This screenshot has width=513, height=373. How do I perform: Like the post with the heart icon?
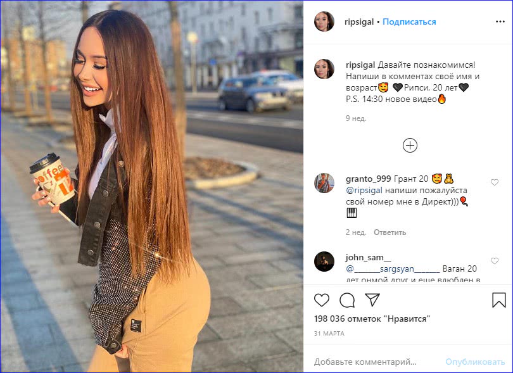pyautogui.click(x=321, y=300)
